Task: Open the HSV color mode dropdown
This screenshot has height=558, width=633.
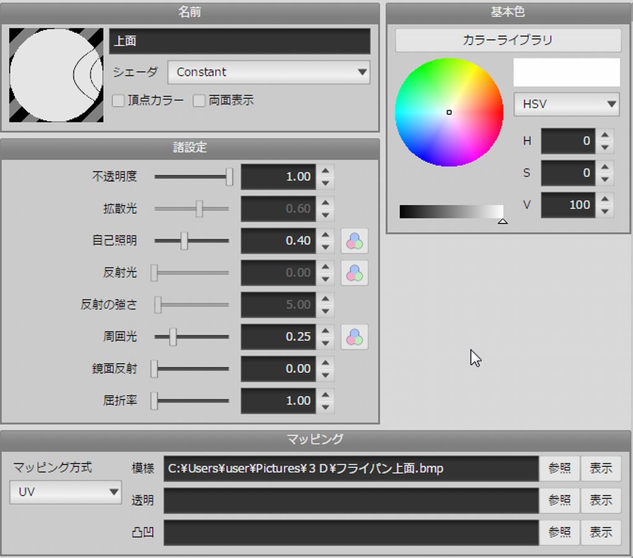Action: 566,105
